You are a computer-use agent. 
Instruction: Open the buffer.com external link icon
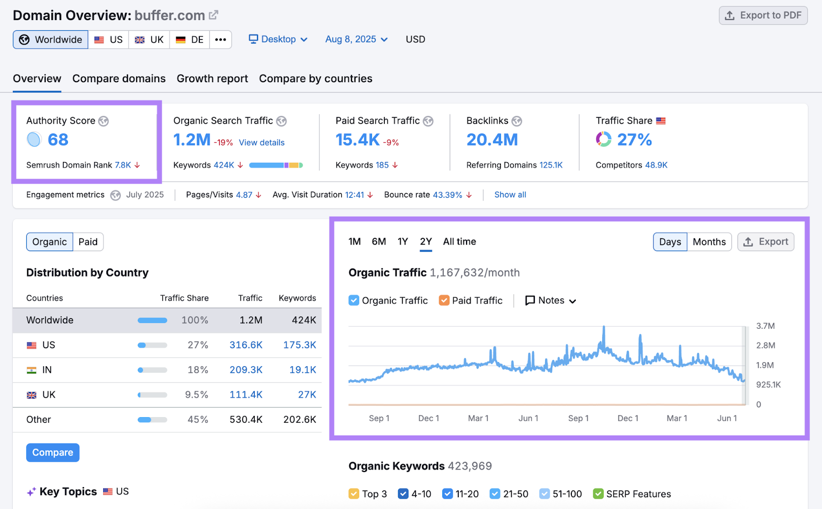214,14
